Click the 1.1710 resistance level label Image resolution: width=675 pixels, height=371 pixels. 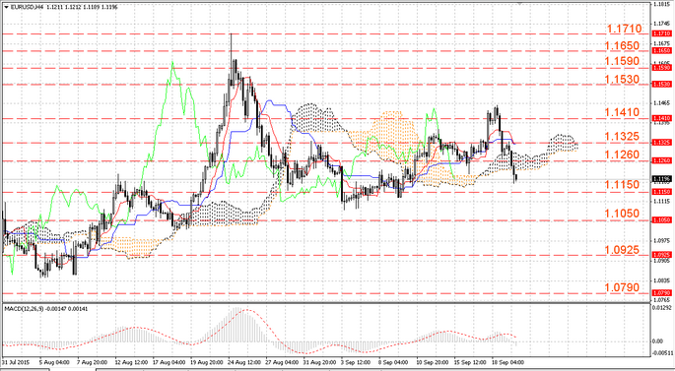[624, 29]
